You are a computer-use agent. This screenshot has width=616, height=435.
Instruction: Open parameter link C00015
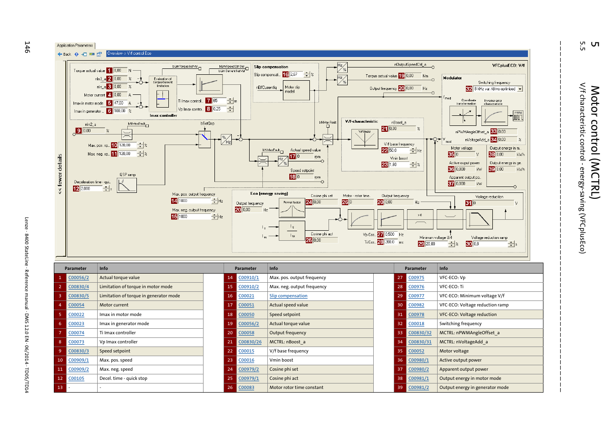pos(246,351)
